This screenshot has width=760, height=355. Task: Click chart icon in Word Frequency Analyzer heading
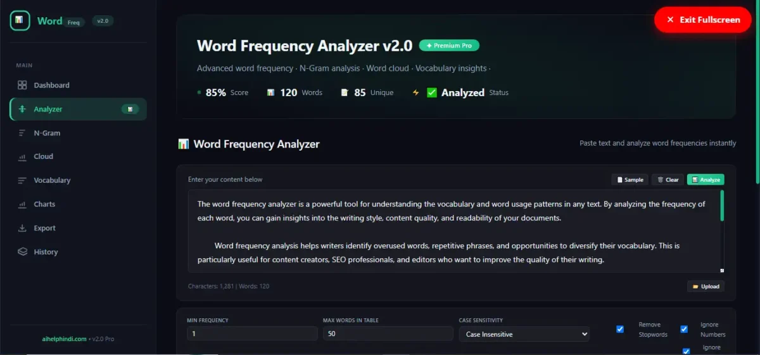coord(183,144)
